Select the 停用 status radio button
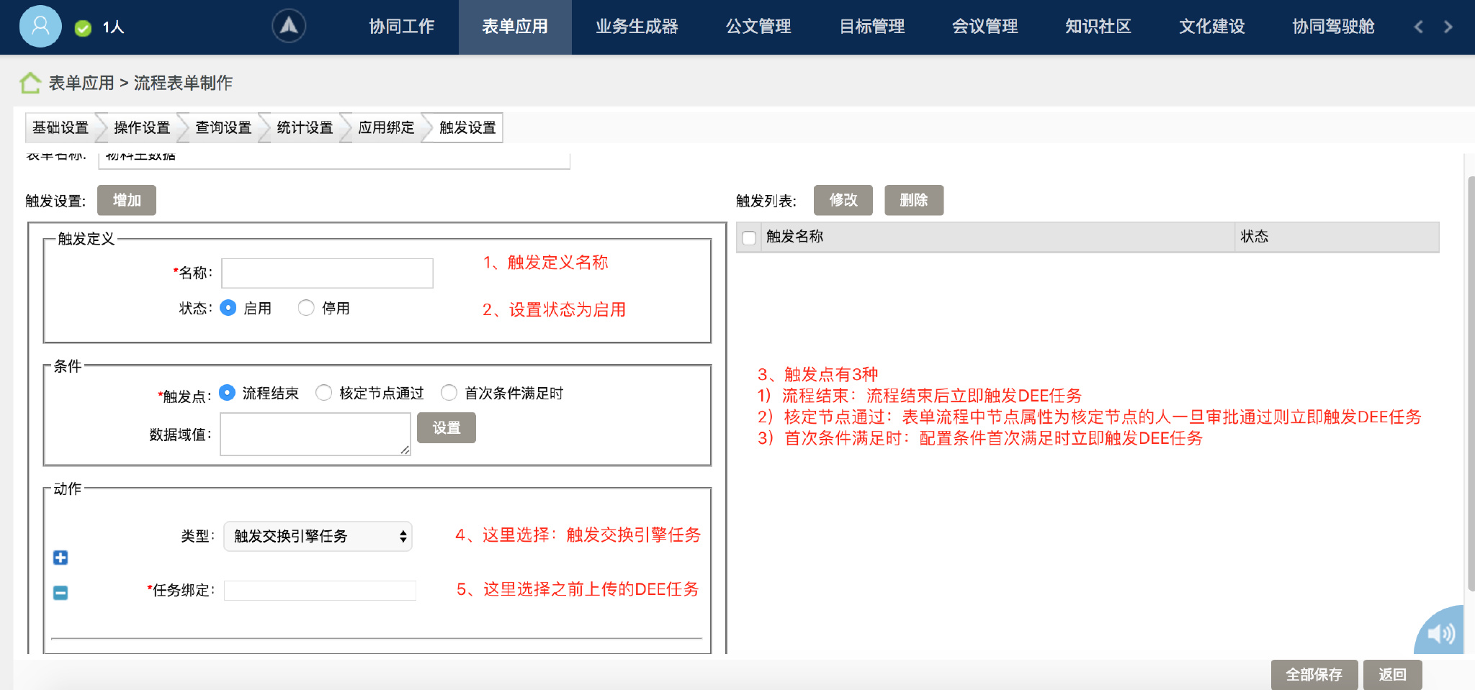This screenshot has height=690, width=1475. 306,308
